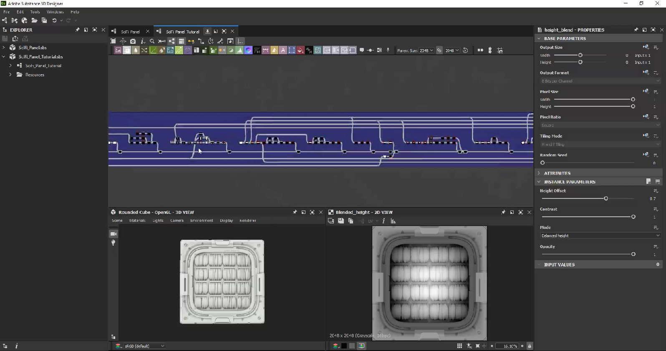Add a Text node from the node bar
The image size is (666, 351).
[x=283, y=50]
